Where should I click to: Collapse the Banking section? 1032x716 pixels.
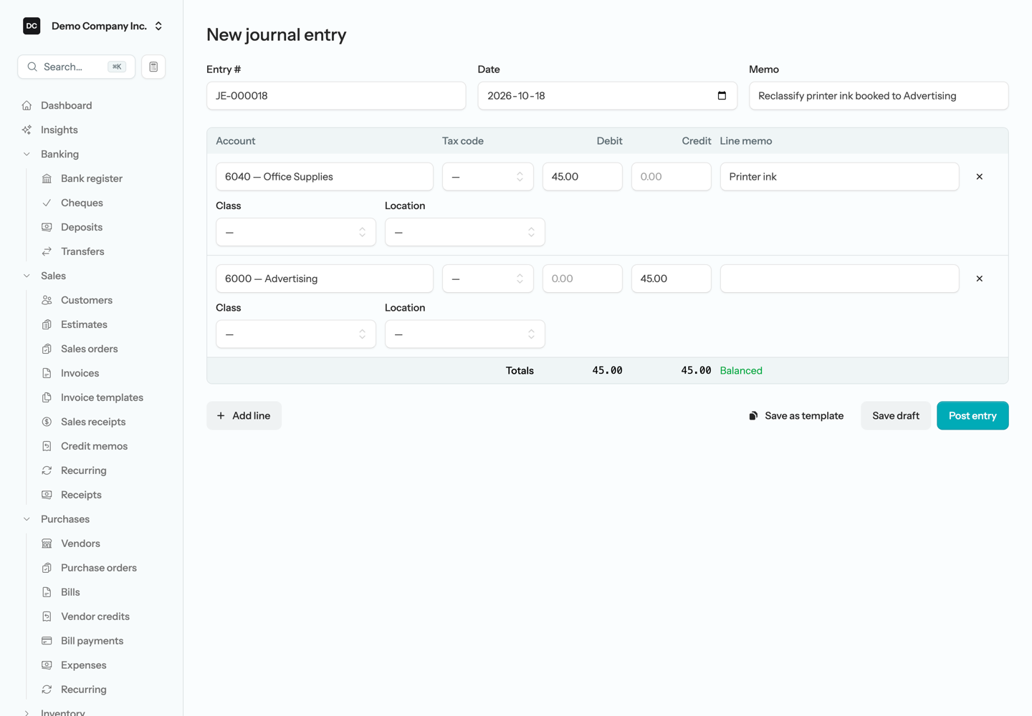[x=27, y=154]
